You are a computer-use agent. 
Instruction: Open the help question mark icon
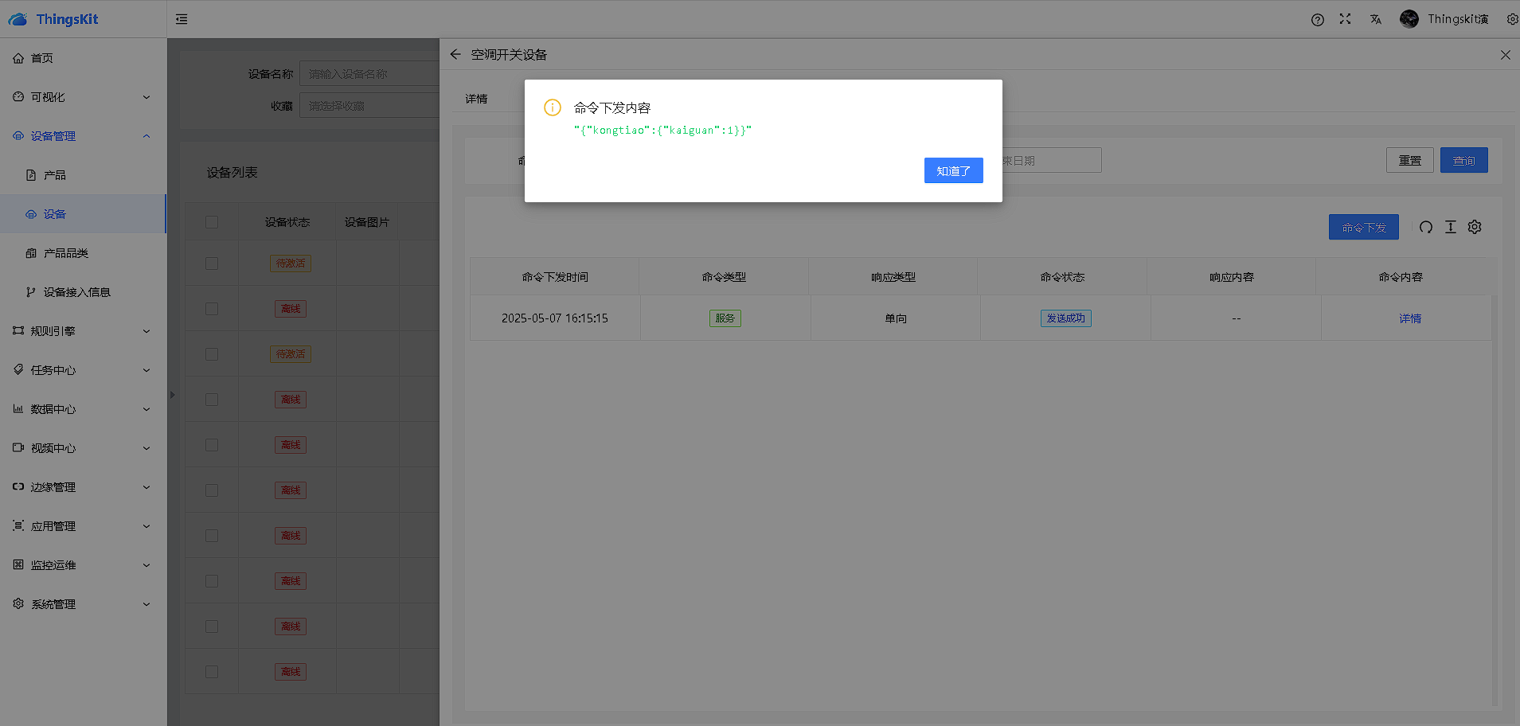click(1317, 20)
